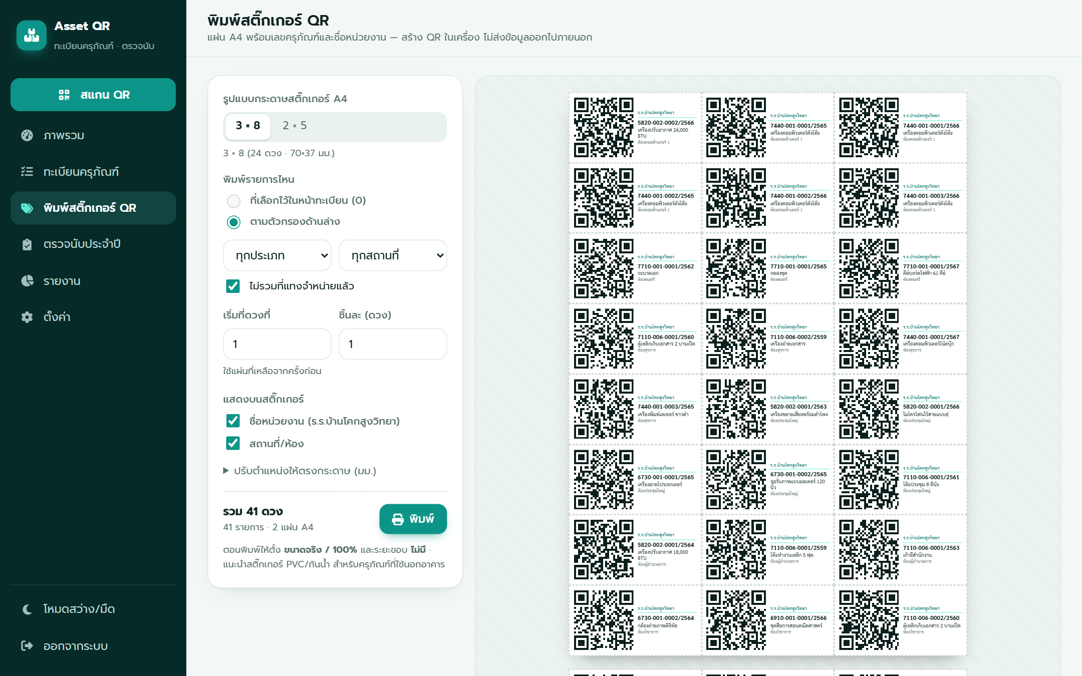1082x676 pixels.
Task: Click ออกจากระบบ to log out
Action: tap(93, 645)
